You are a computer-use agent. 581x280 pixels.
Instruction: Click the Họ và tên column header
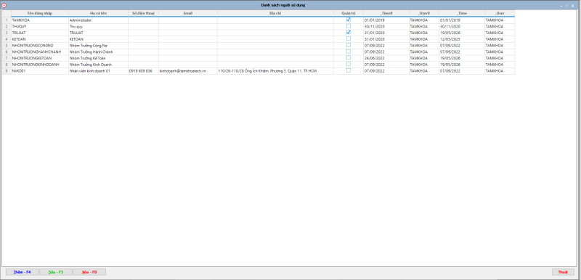point(98,13)
